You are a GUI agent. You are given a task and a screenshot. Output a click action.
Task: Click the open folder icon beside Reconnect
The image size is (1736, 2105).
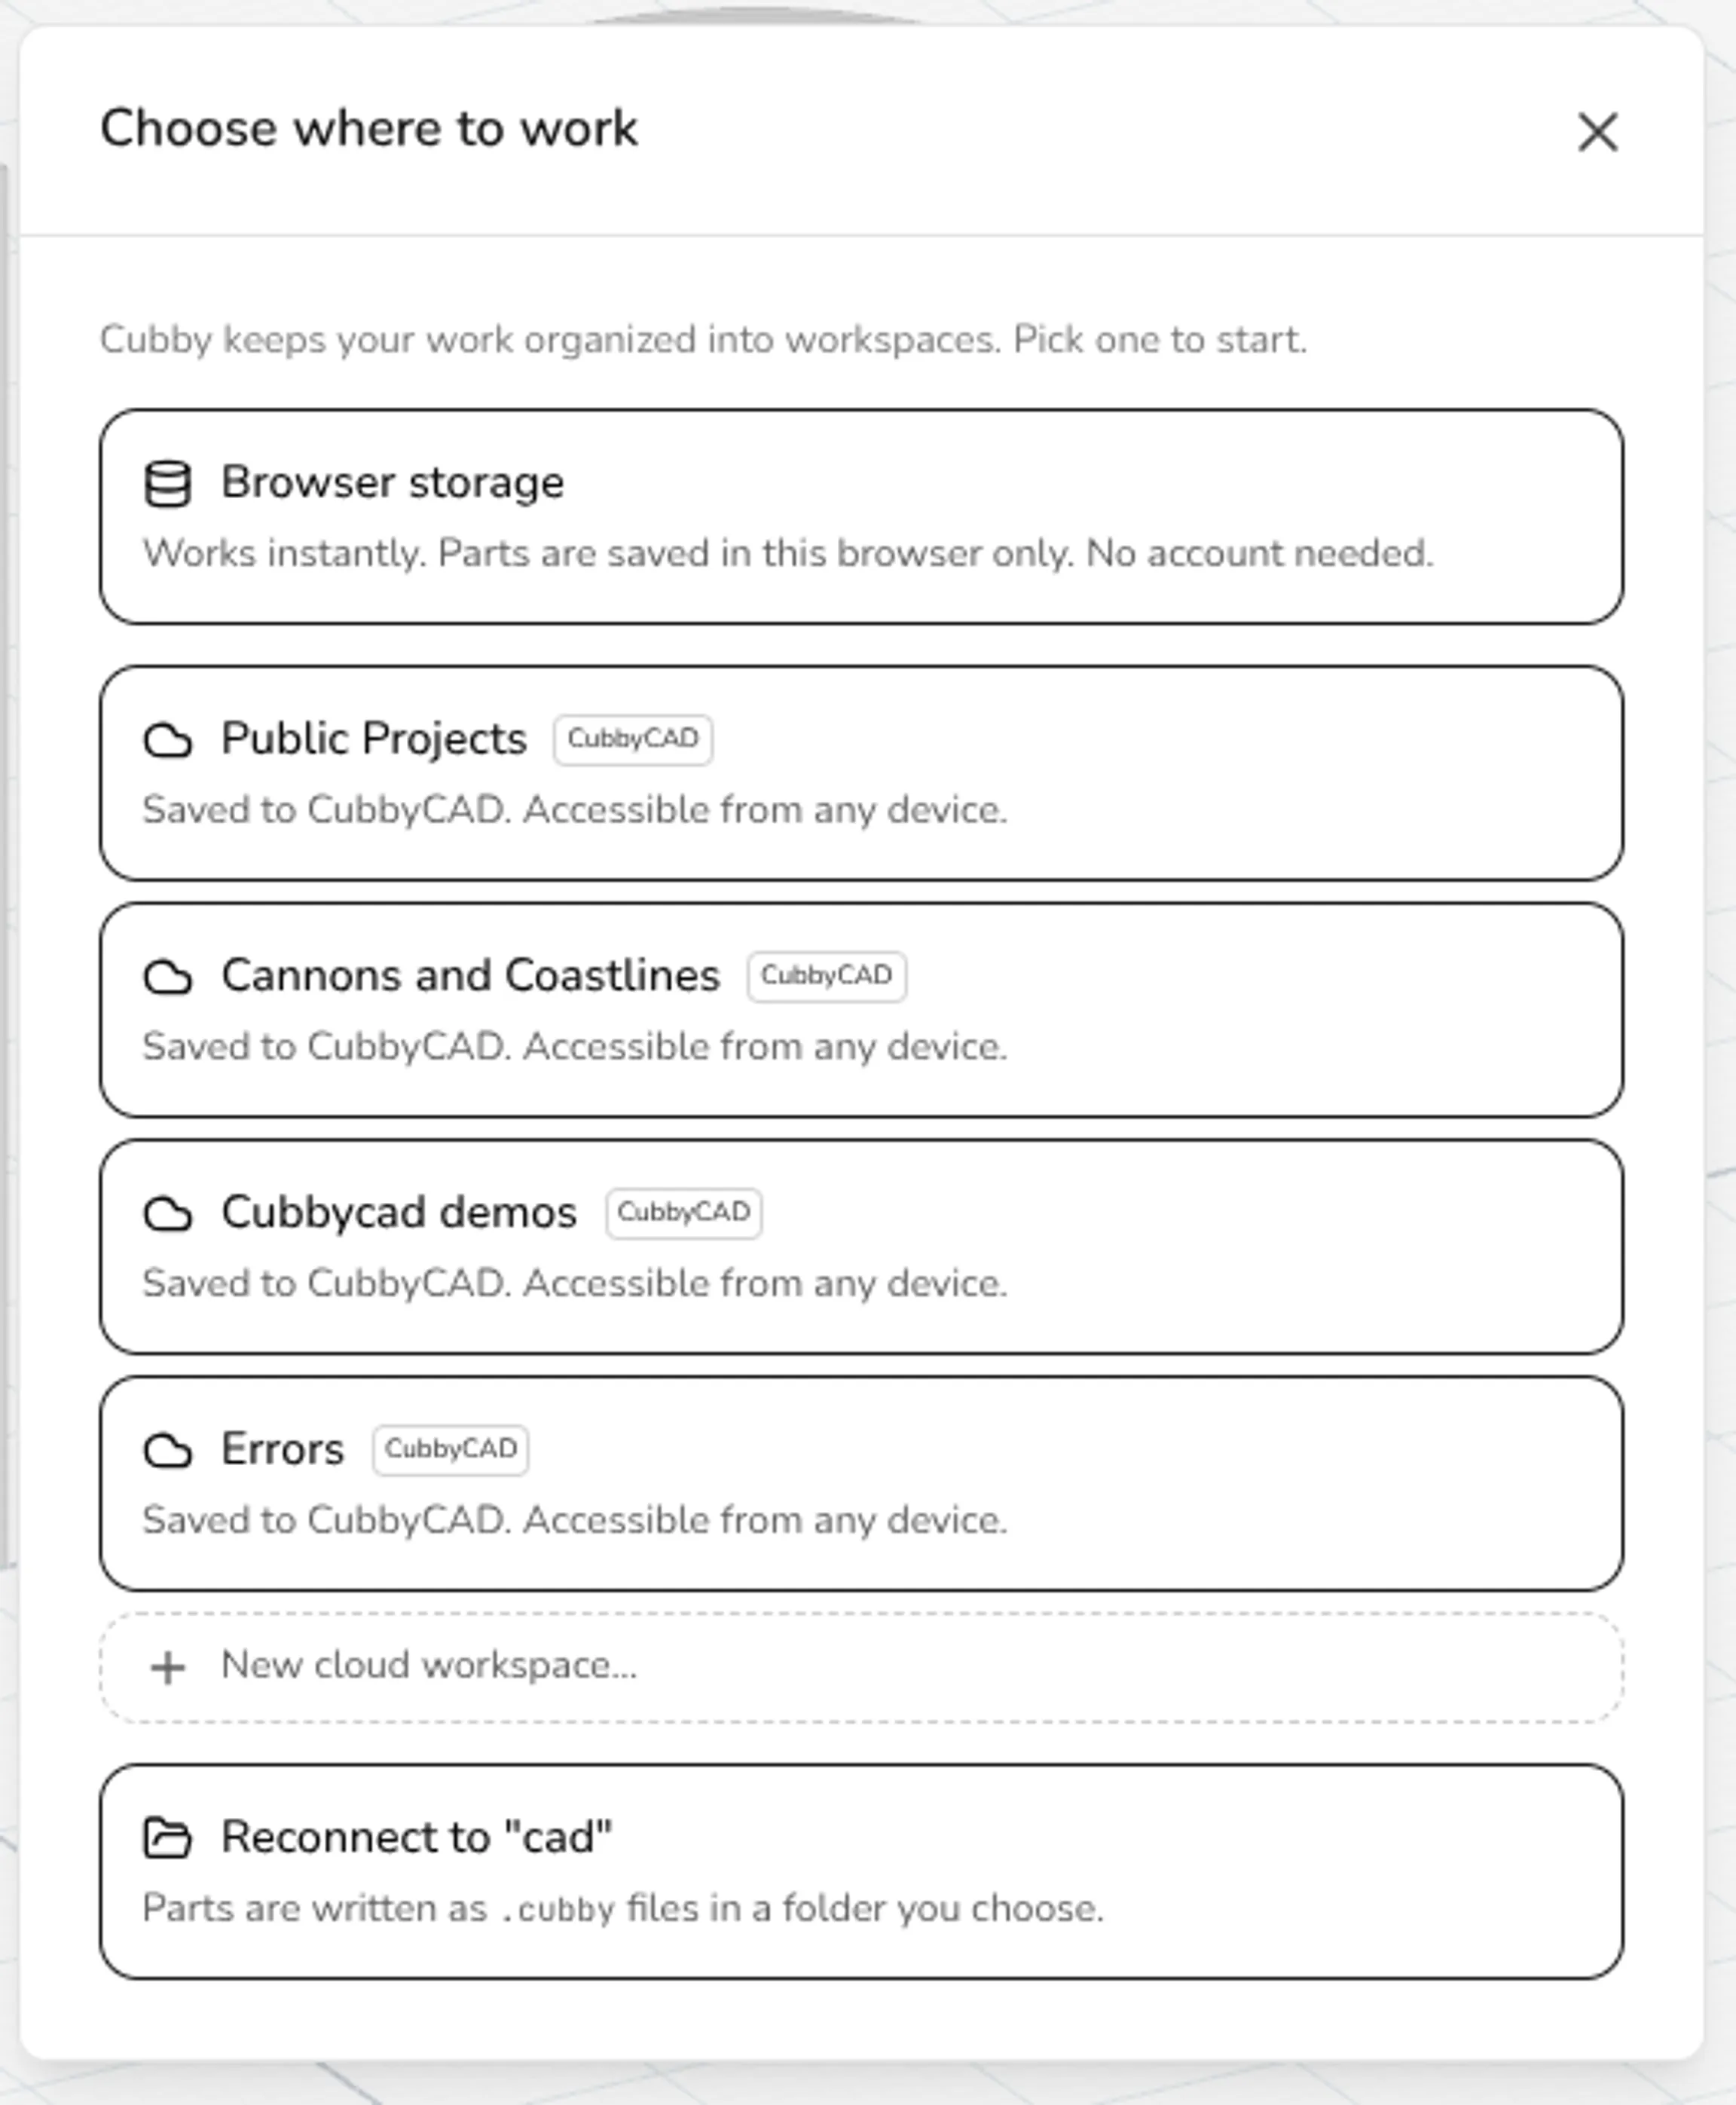coord(168,1837)
